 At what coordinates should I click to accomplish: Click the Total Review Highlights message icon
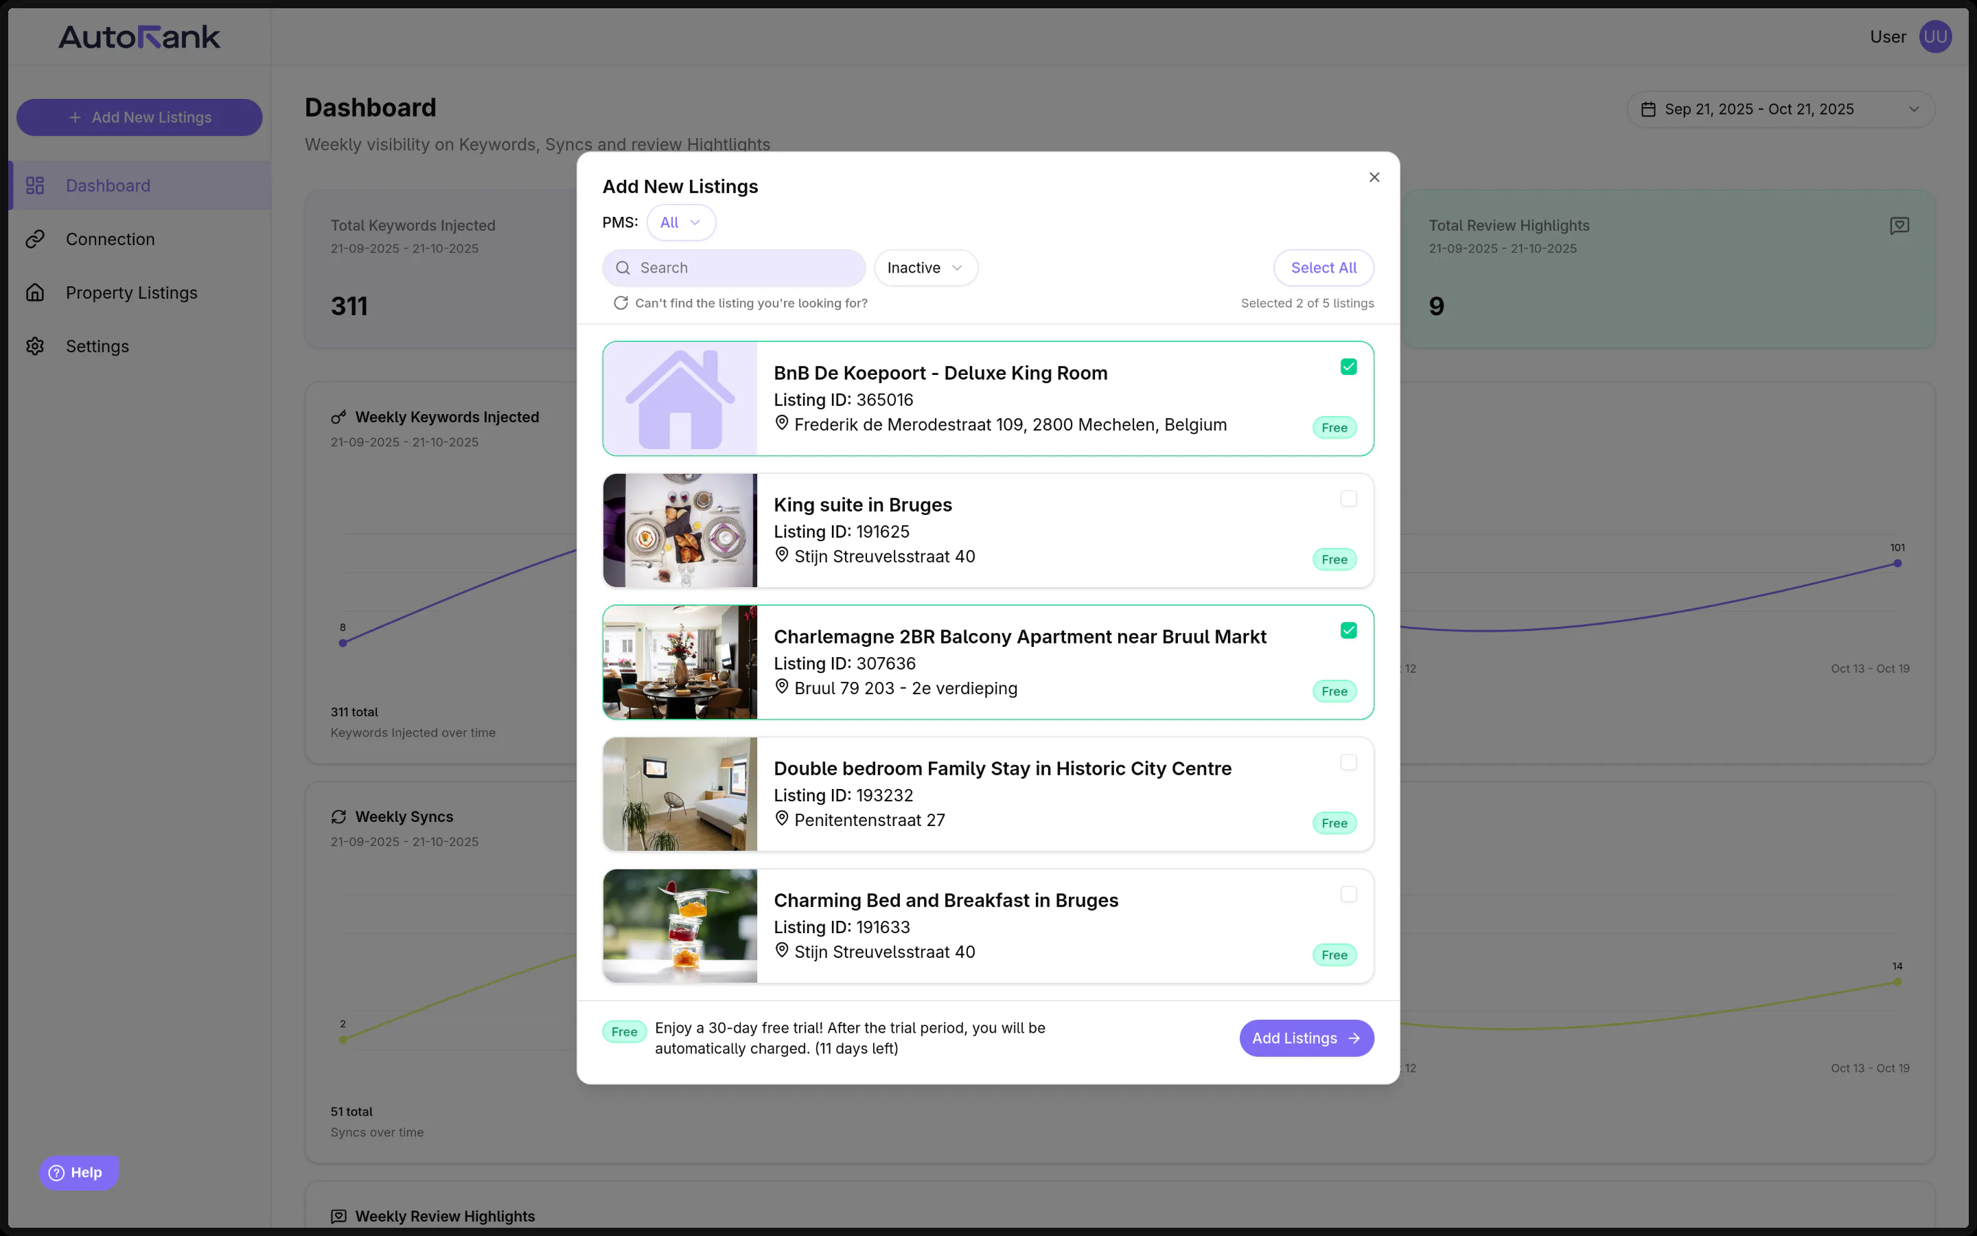point(1899,226)
